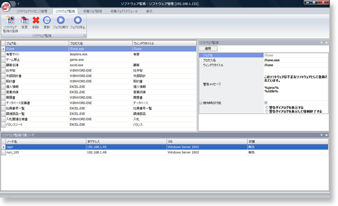Collapse the 検知時の対処 property group
Screen dimensions: 338x206
(x=201, y=103)
